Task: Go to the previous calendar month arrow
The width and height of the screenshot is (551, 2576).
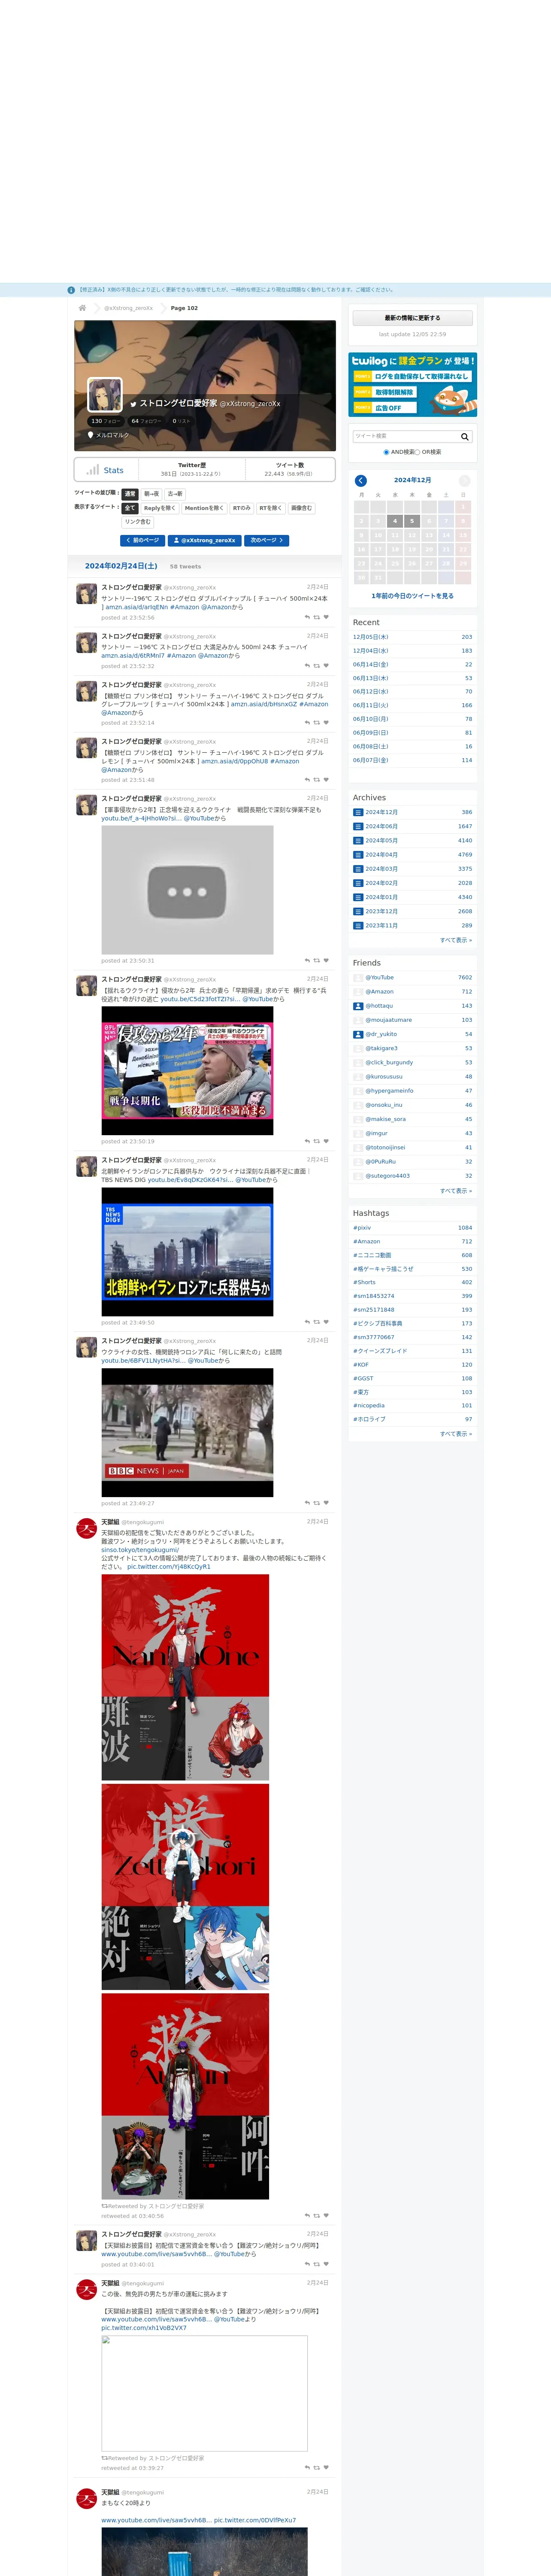Action: tap(361, 480)
